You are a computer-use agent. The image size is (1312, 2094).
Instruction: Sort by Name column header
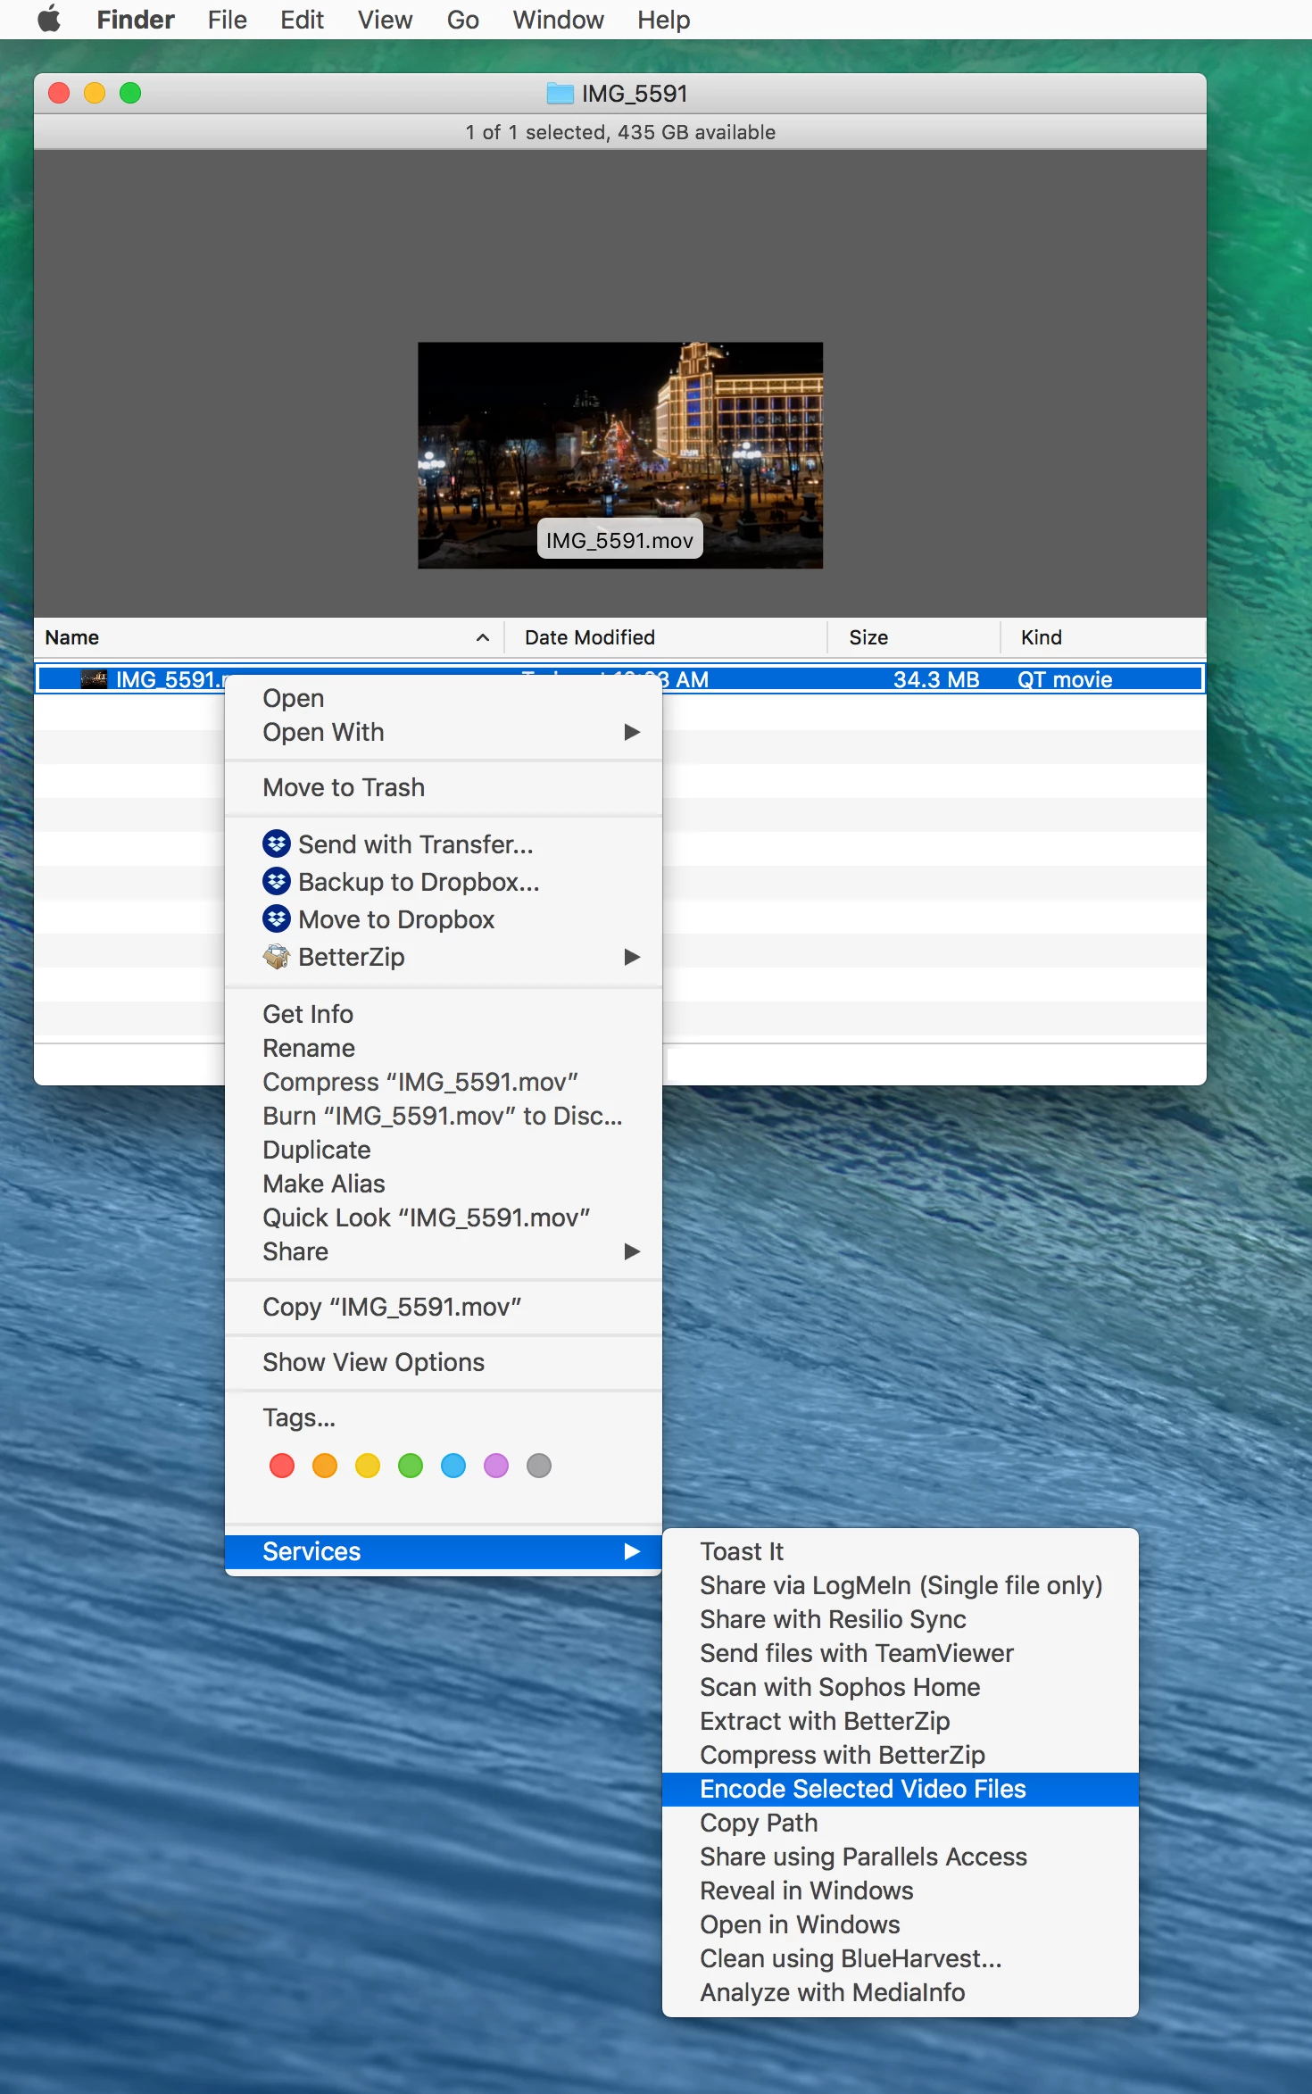(x=269, y=637)
